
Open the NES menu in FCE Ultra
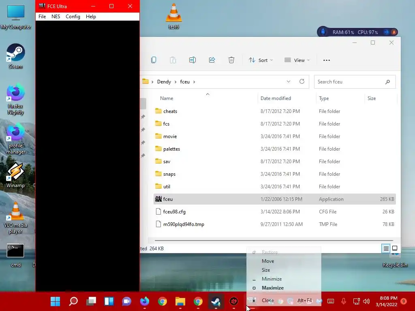pyautogui.click(x=56, y=16)
